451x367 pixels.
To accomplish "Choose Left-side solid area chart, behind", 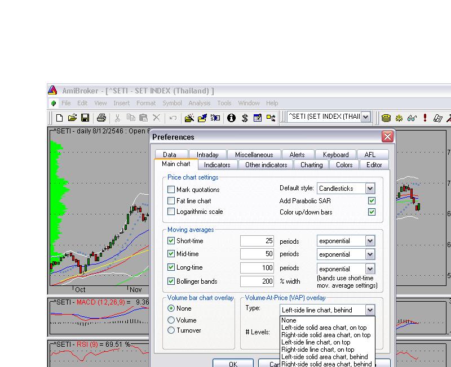I will [x=328, y=357].
